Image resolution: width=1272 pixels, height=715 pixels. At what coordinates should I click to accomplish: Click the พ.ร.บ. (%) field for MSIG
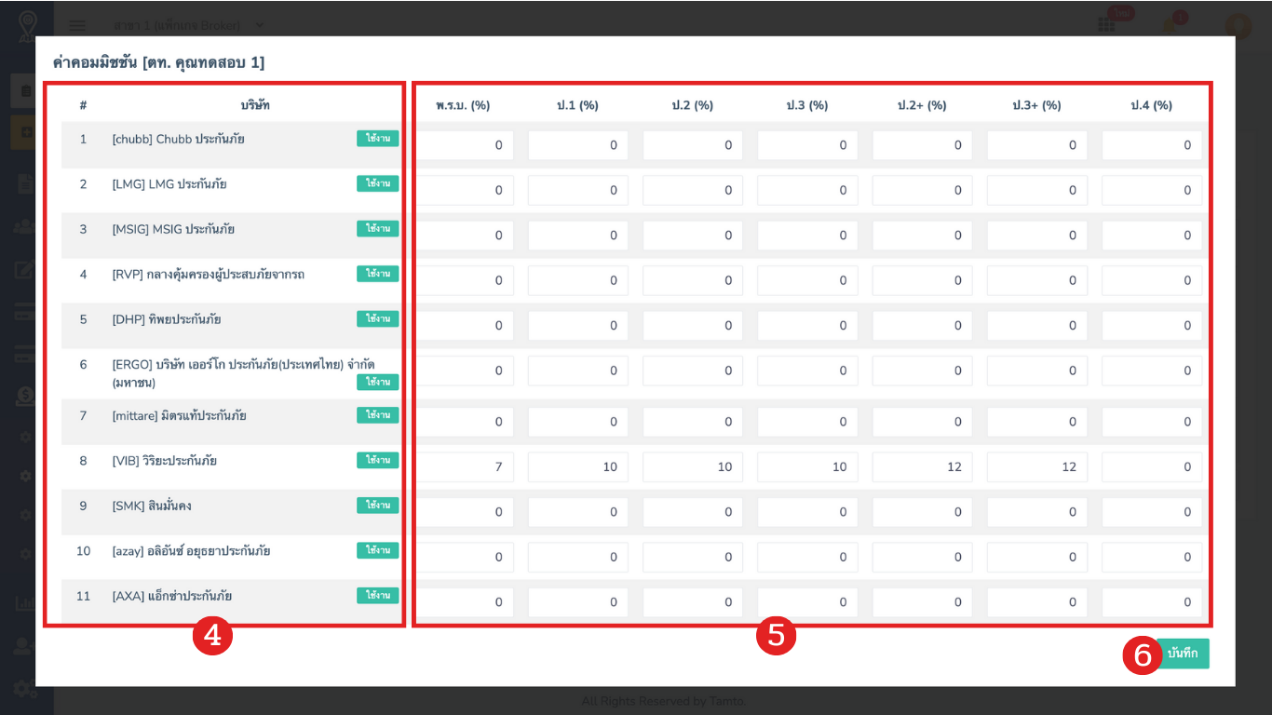pyautogui.click(x=464, y=236)
